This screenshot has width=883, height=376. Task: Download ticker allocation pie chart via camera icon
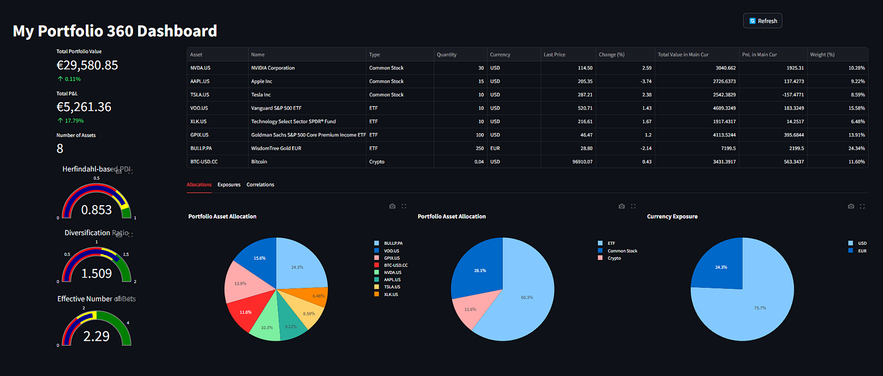[392, 206]
